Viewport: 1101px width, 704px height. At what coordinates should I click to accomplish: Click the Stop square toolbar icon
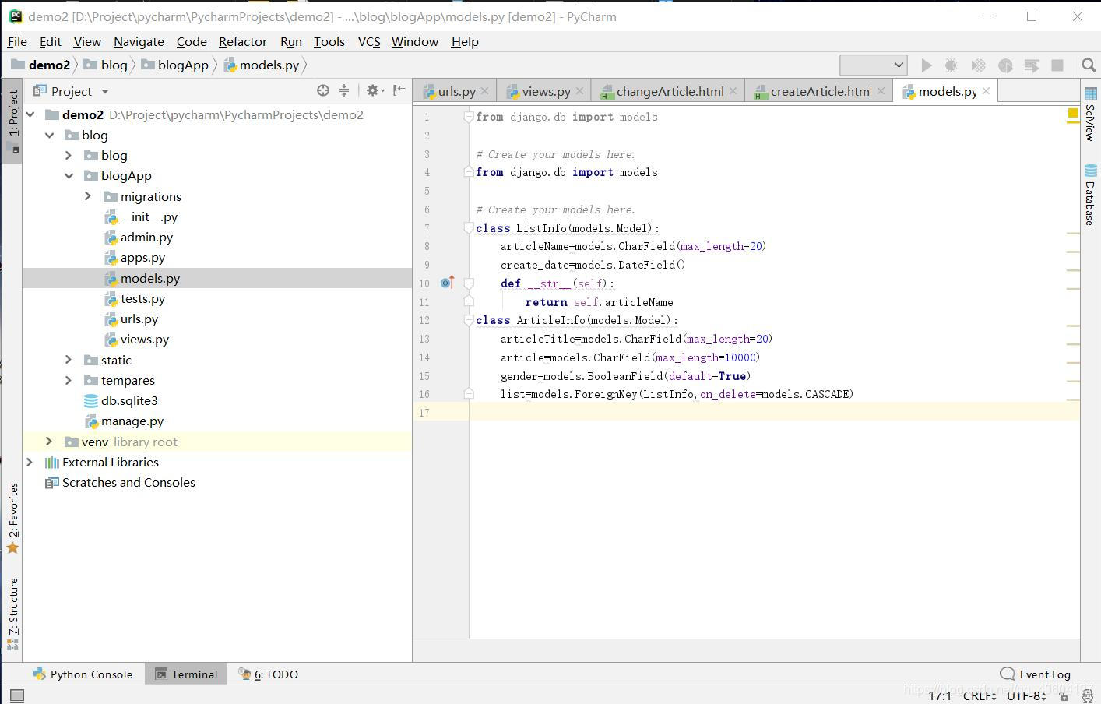coord(1057,65)
